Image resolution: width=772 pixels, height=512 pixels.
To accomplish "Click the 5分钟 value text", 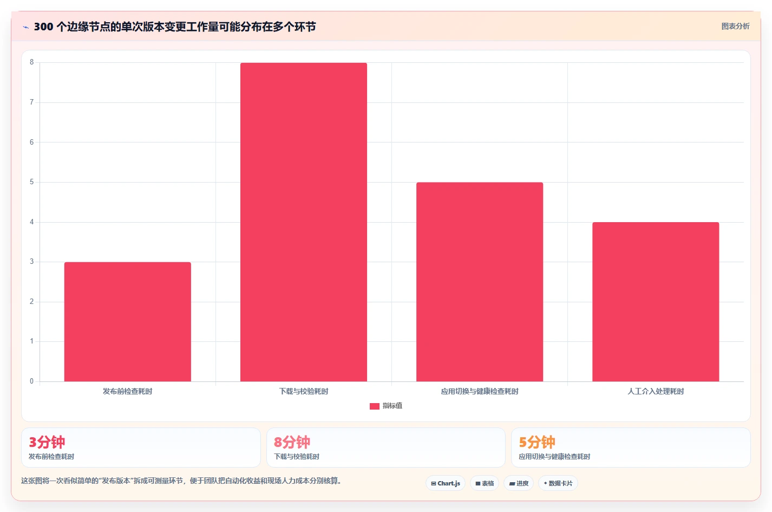I will coord(537,442).
